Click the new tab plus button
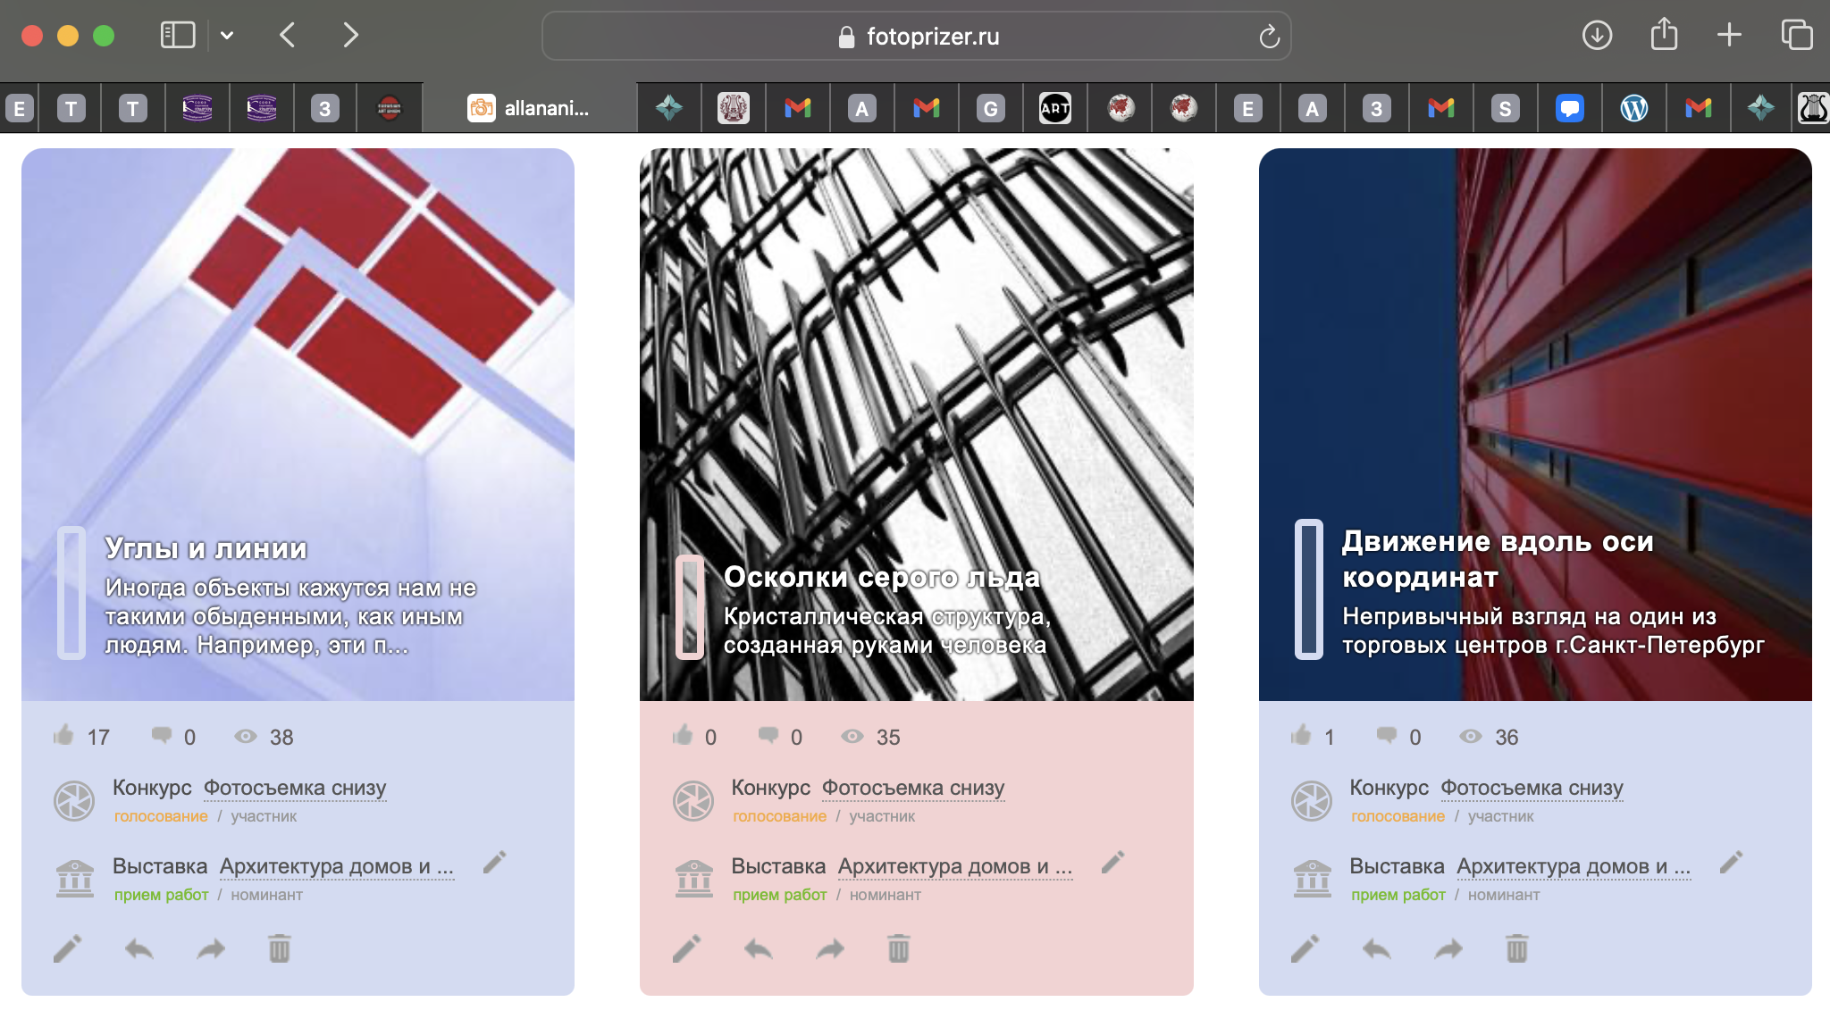The width and height of the screenshot is (1830, 1027). (1729, 36)
